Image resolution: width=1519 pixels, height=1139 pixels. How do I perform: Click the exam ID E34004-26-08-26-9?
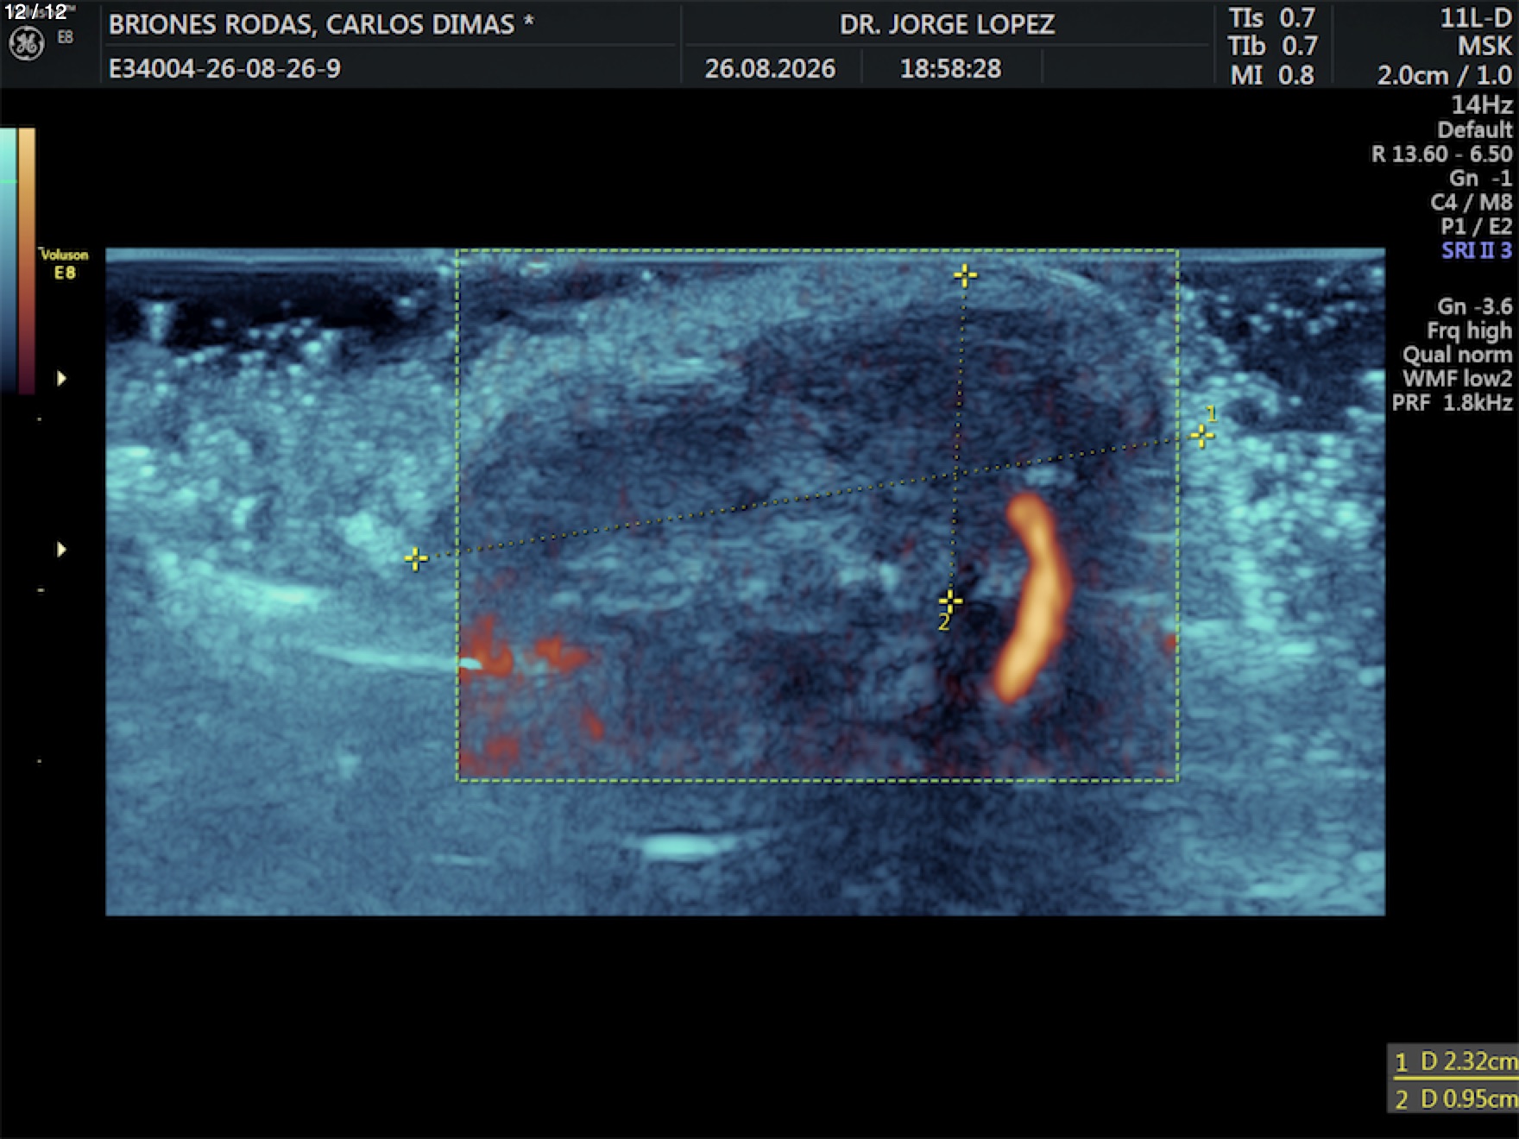pos(224,68)
